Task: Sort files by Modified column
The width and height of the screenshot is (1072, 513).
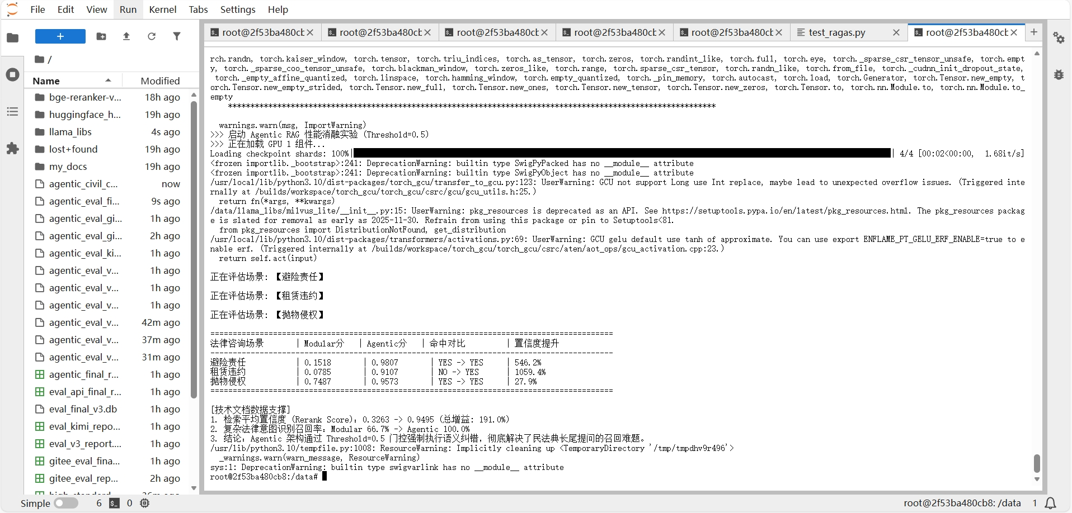Action: point(160,80)
